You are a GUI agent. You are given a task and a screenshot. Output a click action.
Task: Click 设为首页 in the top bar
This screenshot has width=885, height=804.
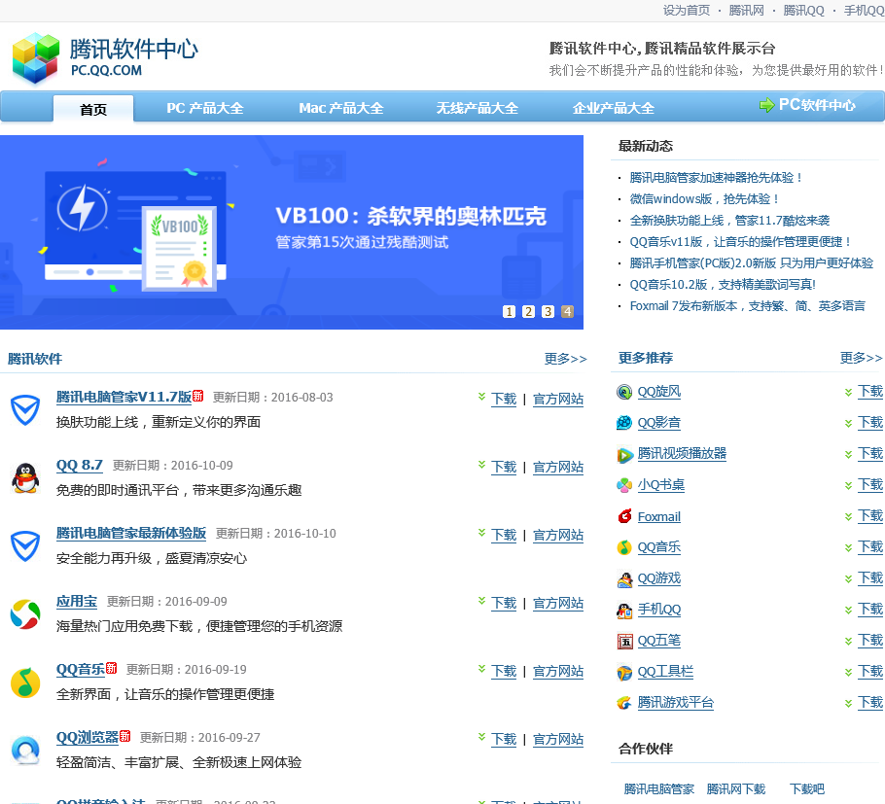[687, 10]
